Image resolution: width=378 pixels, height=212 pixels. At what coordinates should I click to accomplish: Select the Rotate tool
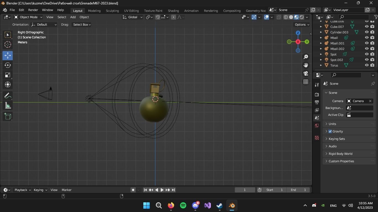8,65
